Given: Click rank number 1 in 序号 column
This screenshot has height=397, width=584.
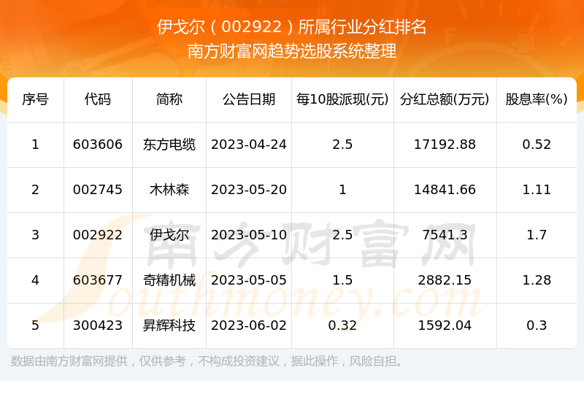Looking at the screenshot, I should 35,144.
